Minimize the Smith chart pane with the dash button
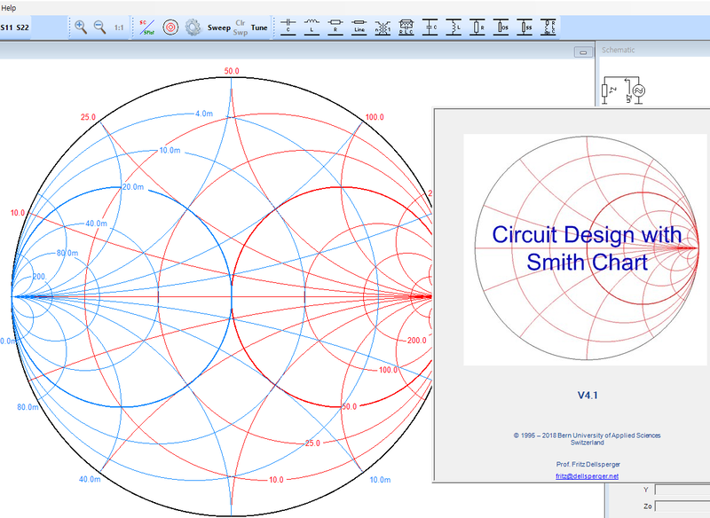710x518 pixels. point(583,52)
